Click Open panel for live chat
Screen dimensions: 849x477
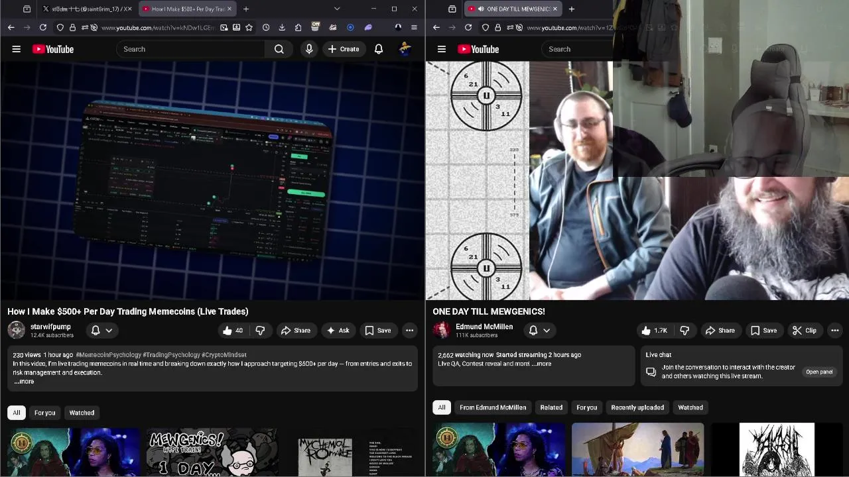pos(819,372)
